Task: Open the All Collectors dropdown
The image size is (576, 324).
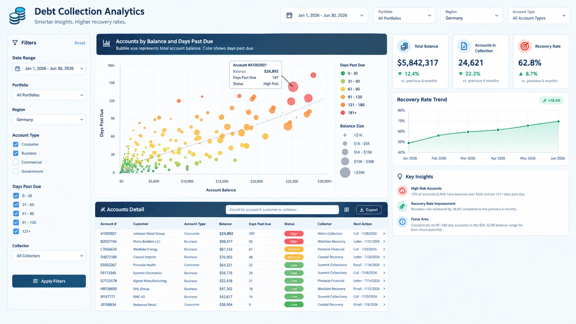Action: click(49, 256)
